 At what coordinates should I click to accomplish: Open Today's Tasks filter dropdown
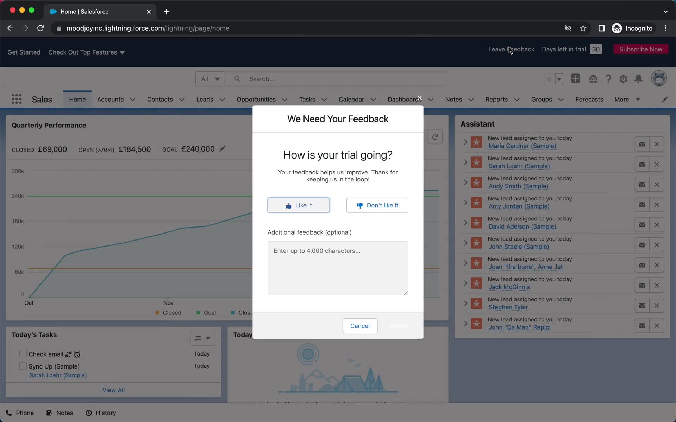coord(203,338)
